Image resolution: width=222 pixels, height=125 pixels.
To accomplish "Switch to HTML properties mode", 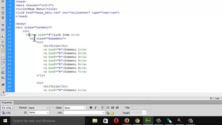I will [x=7, y=108].
